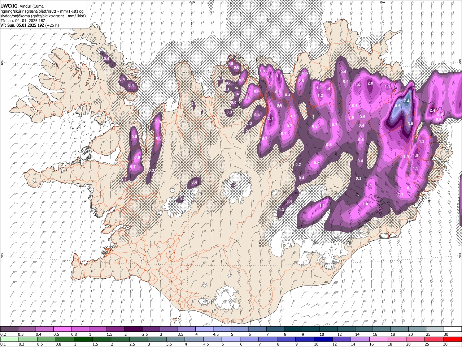The height and width of the screenshot is (347, 462).
Task: Pick the 1.5 magenta-purple snow legend swatch
Action: tap(115, 329)
